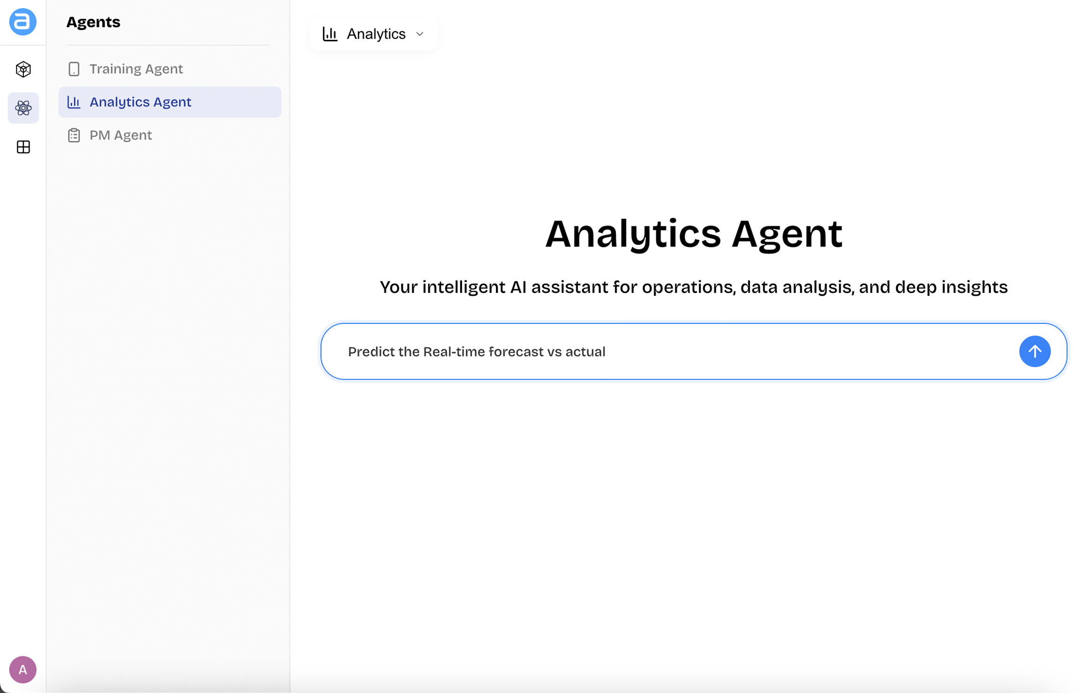Click the blue app logo icon
This screenshot has width=1082, height=693.
(23, 22)
